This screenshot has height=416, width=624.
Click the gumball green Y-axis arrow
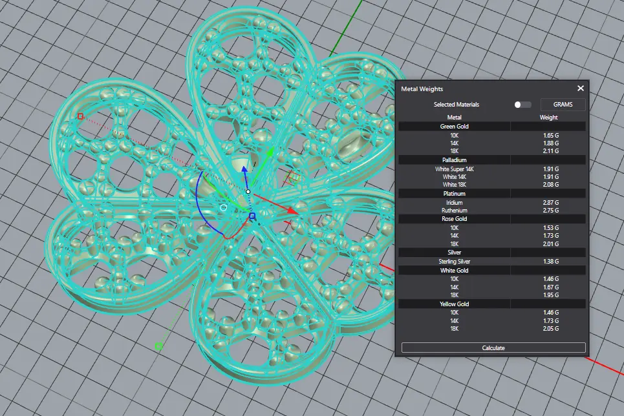tap(270, 152)
